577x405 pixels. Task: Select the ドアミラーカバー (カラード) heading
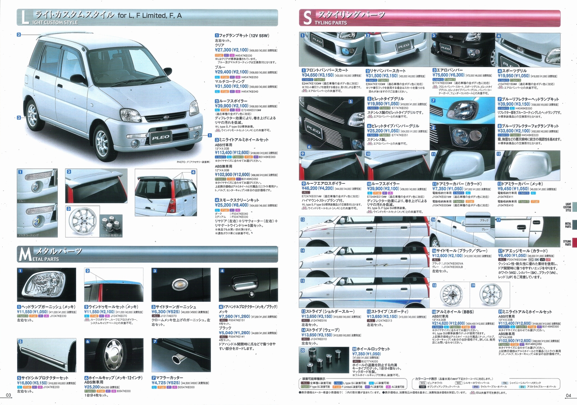[459, 184]
